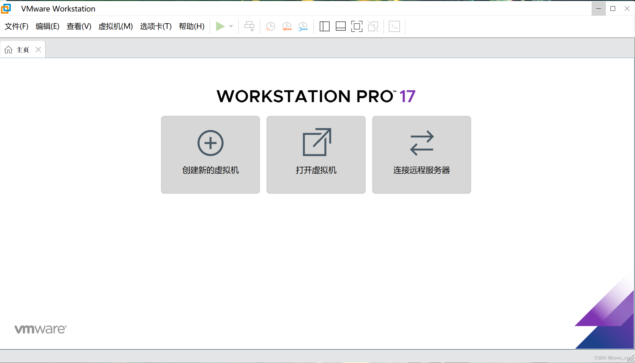This screenshot has height=363, width=635.
Task: Open the console view icon
Action: (394, 26)
